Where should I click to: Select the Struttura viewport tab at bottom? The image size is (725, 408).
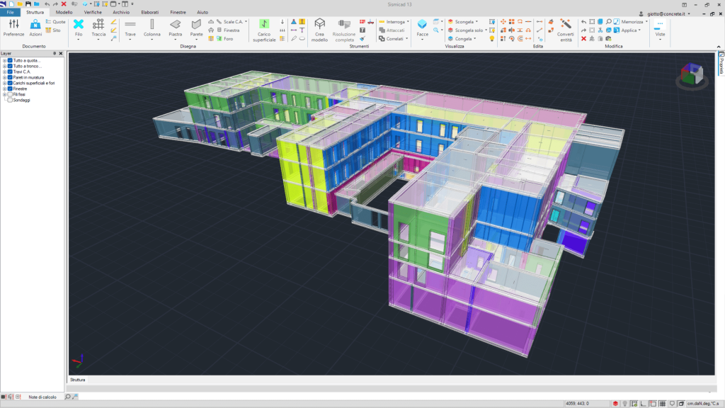78,380
